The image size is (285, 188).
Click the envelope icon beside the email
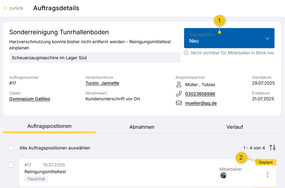[x=179, y=103]
